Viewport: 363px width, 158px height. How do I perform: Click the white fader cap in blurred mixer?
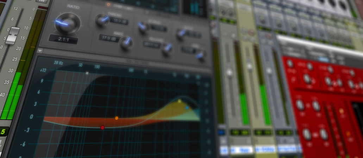(x=230, y=72)
